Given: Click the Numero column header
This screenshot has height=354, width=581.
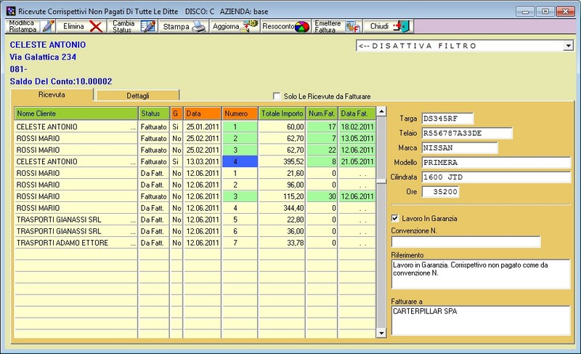Looking at the screenshot, I should tap(240, 113).
